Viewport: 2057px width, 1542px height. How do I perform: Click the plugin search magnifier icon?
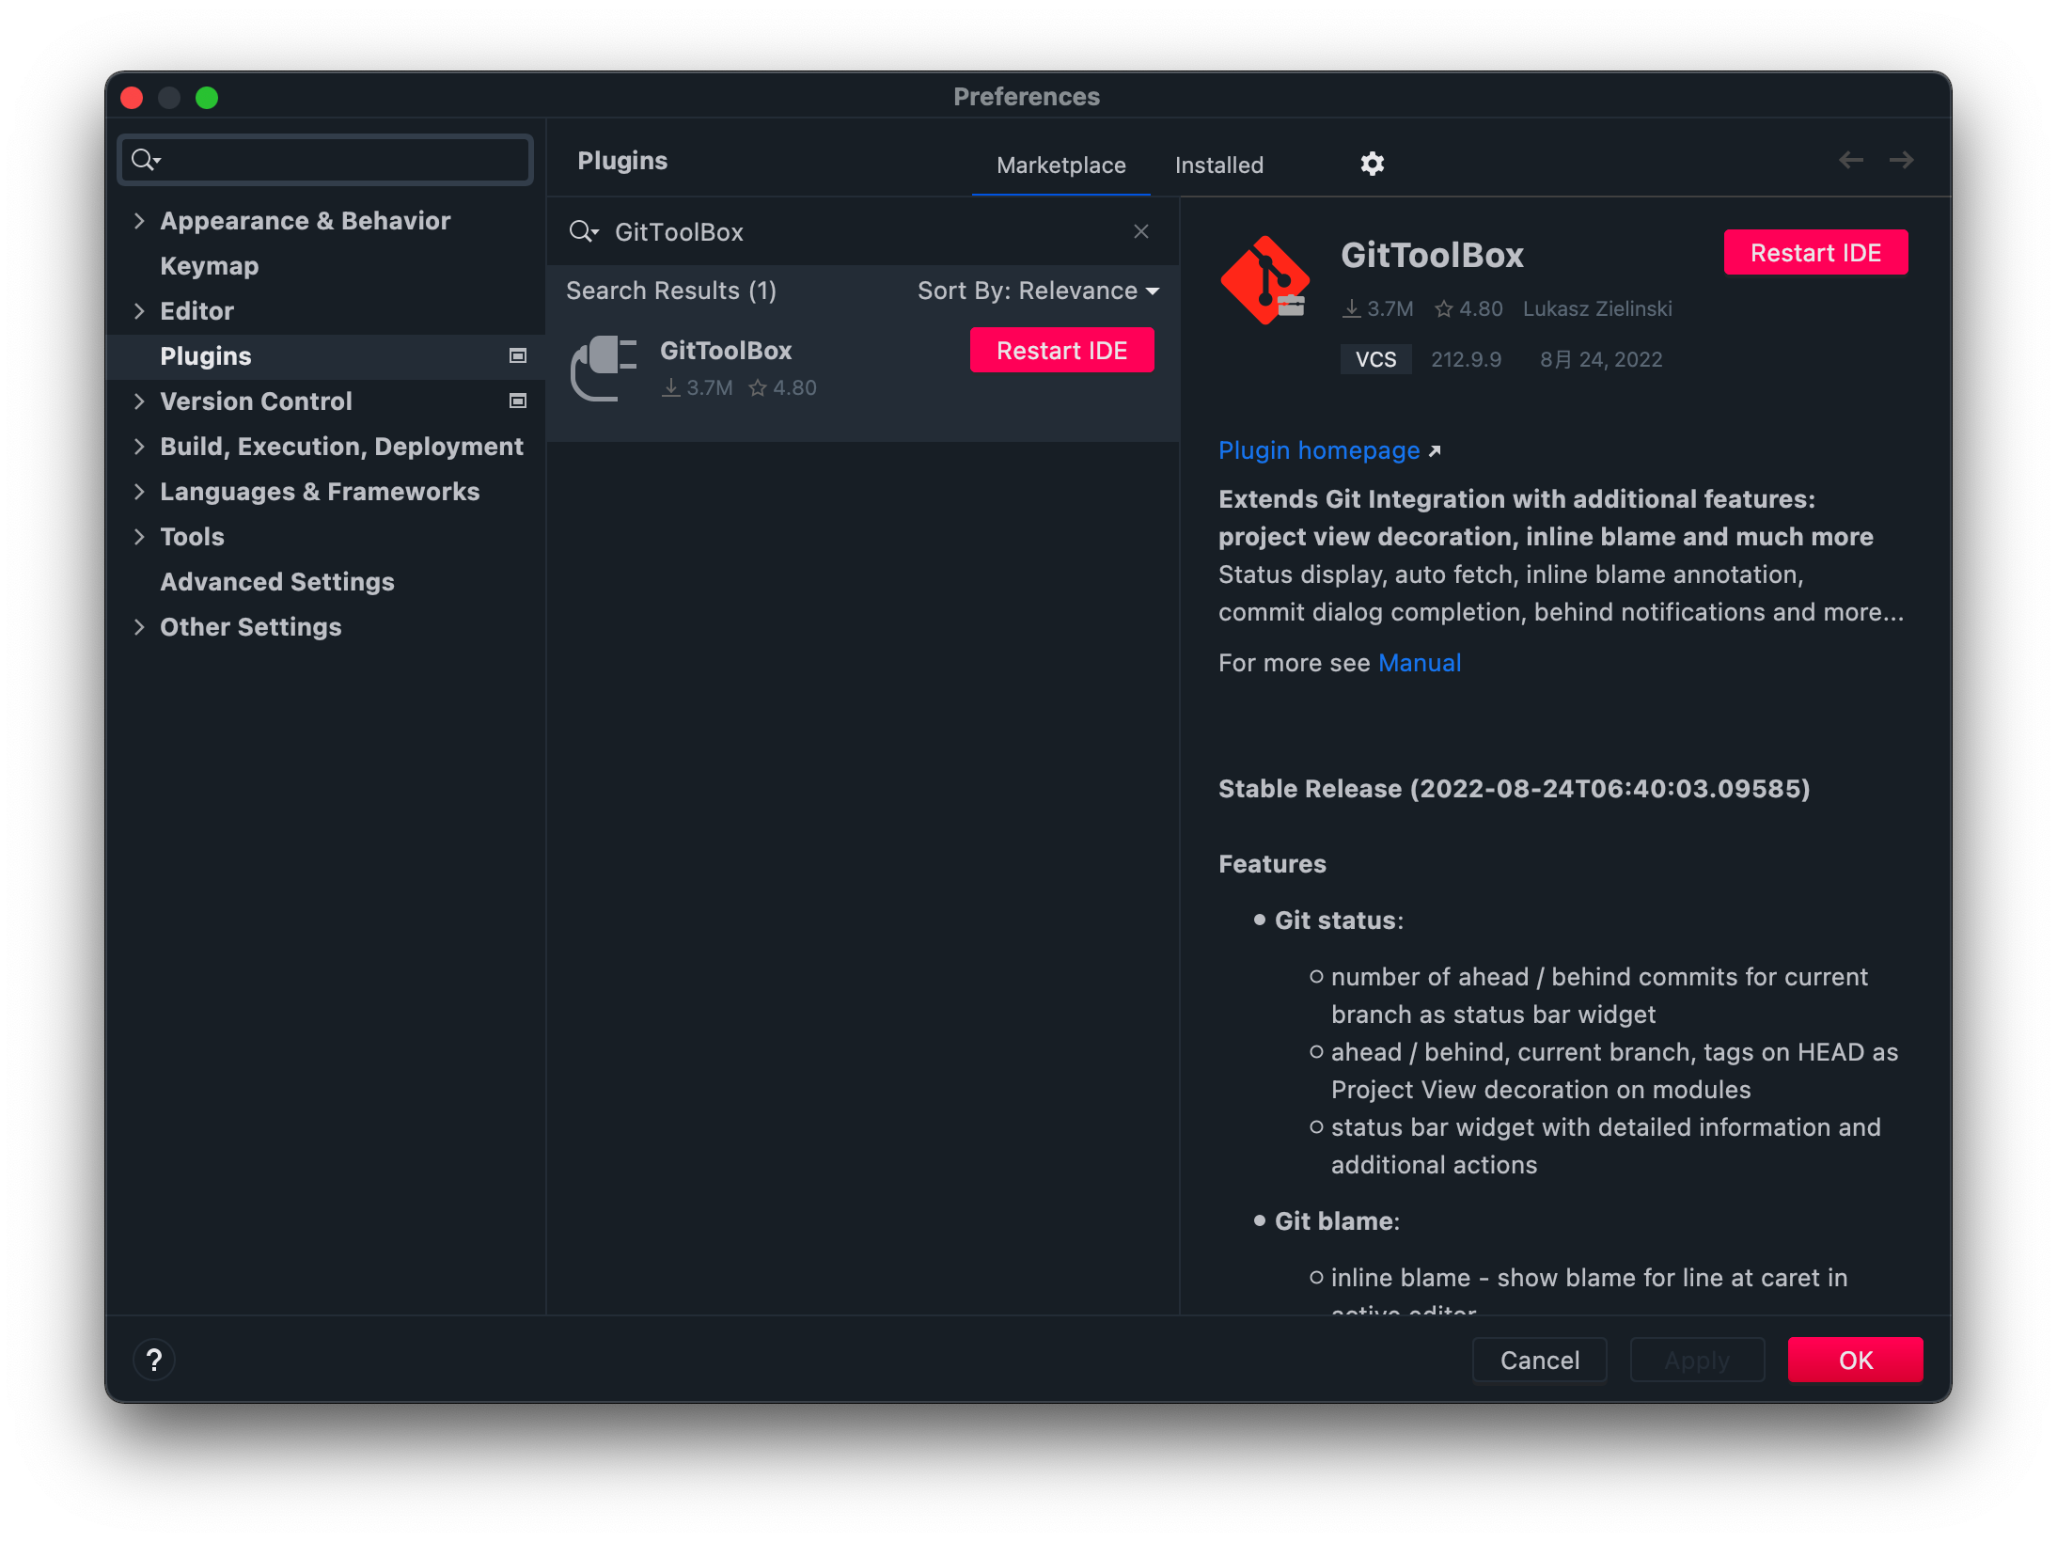(x=582, y=231)
